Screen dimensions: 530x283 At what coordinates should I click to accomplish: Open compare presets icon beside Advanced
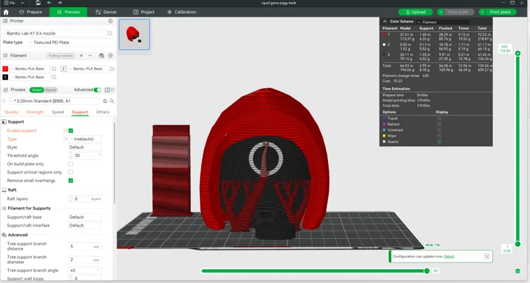click(x=113, y=90)
